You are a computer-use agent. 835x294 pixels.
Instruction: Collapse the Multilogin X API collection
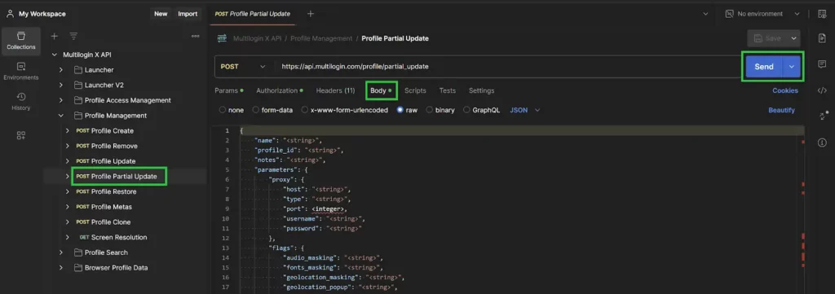(55, 55)
